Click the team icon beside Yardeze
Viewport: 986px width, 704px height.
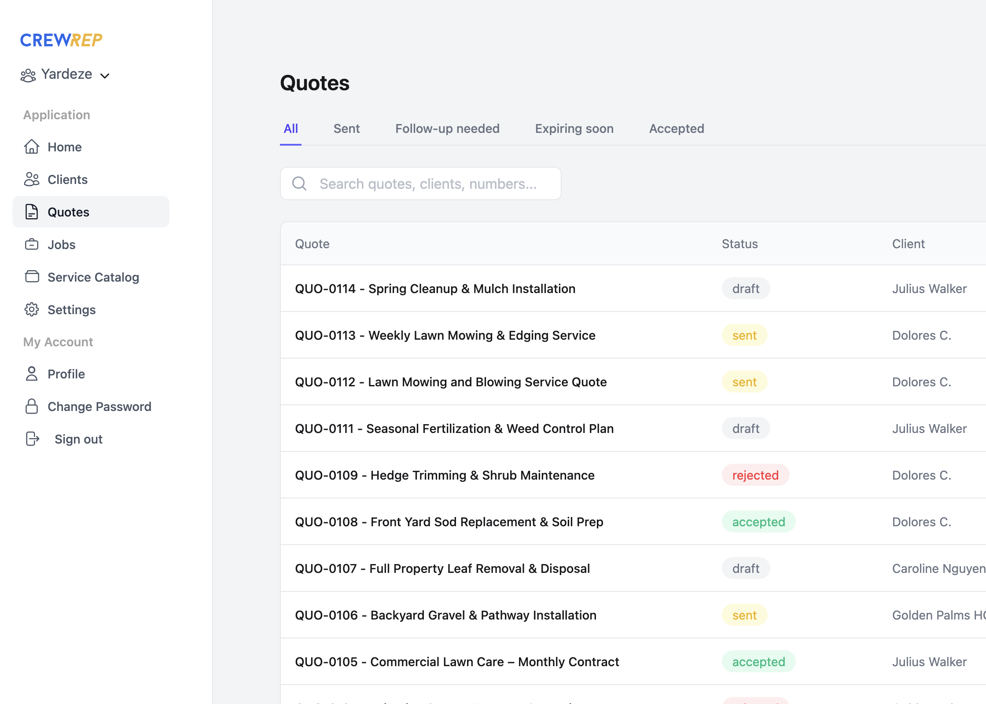pyautogui.click(x=28, y=75)
